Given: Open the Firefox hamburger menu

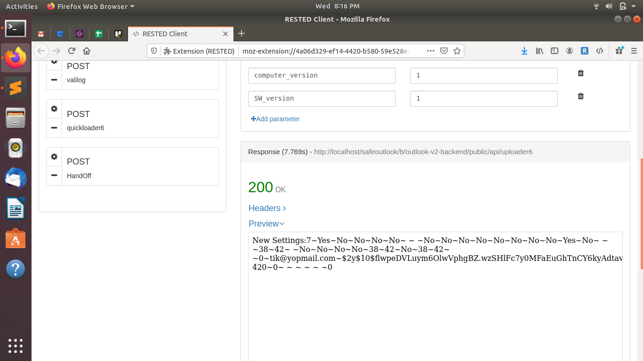Looking at the screenshot, I should pyautogui.click(x=634, y=51).
